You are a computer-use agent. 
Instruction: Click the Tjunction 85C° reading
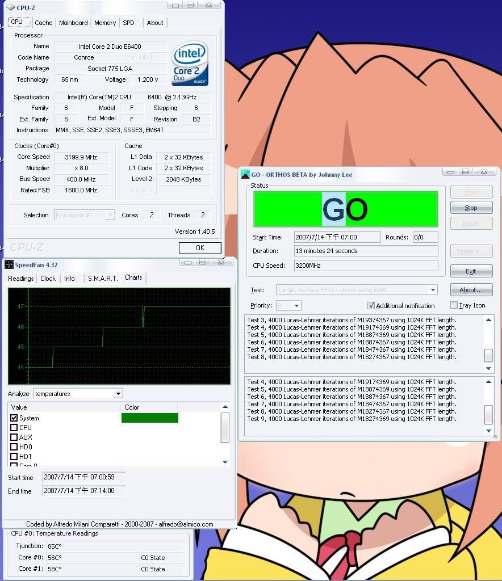(115, 546)
